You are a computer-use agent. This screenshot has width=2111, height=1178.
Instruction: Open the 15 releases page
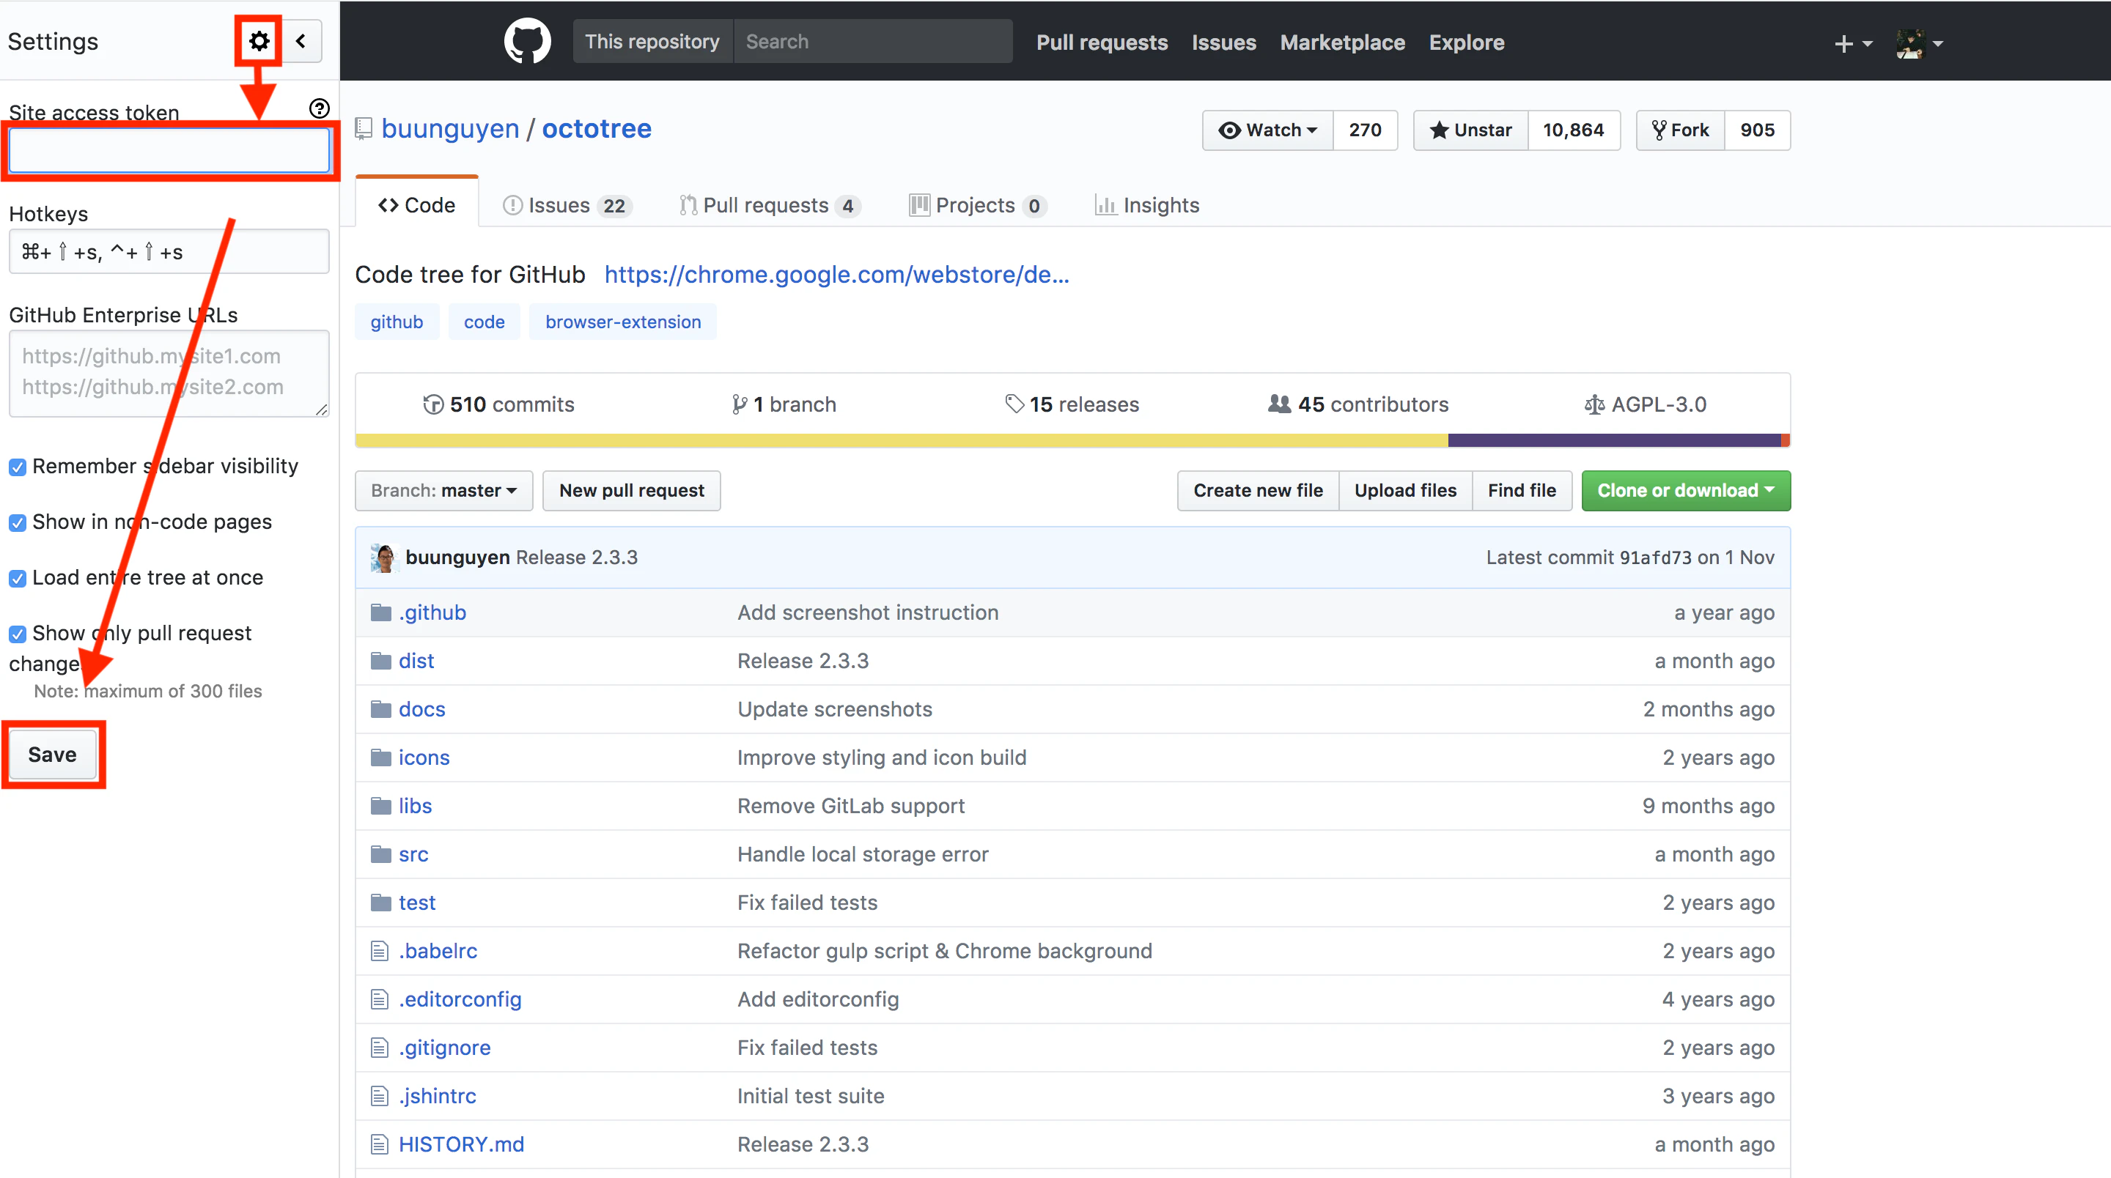tap(1072, 404)
